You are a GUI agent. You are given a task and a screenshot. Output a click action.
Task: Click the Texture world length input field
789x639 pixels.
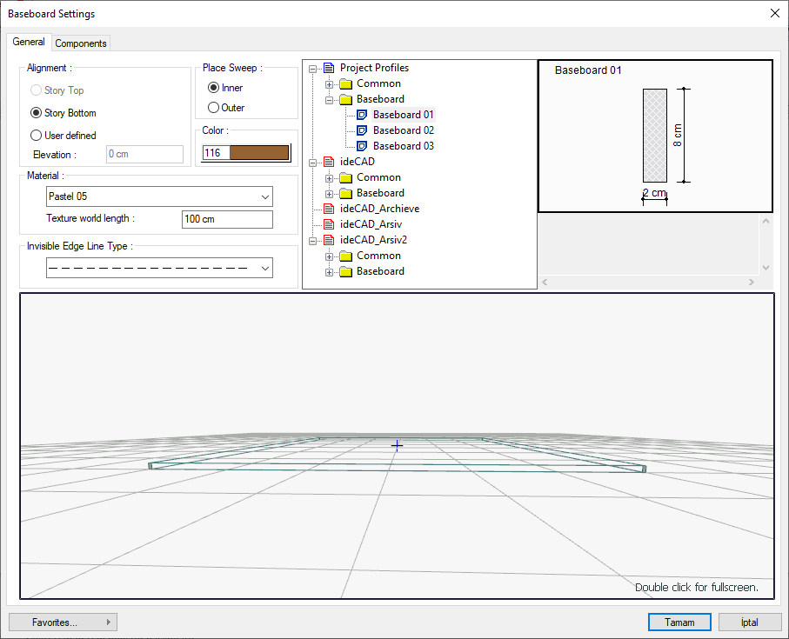tap(227, 219)
